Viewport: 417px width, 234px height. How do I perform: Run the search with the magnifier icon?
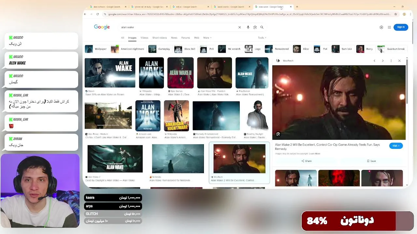tap(262, 27)
